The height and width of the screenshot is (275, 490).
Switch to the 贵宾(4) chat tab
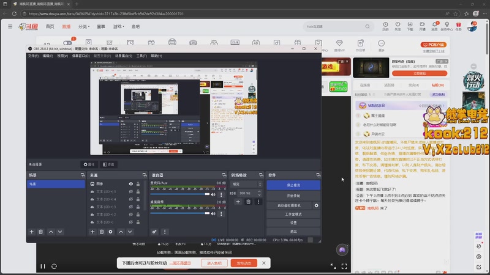coord(414,85)
